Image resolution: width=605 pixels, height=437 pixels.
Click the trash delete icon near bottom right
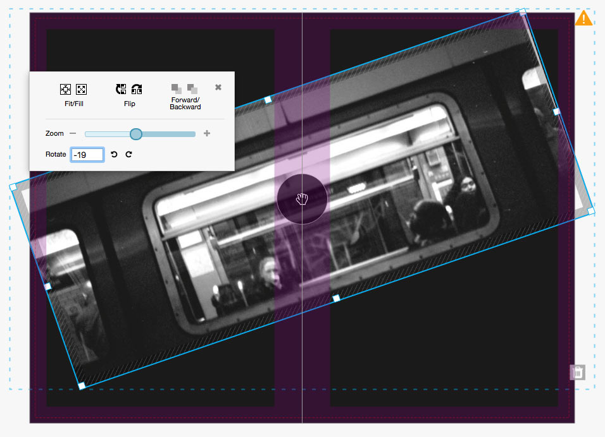click(x=578, y=373)
